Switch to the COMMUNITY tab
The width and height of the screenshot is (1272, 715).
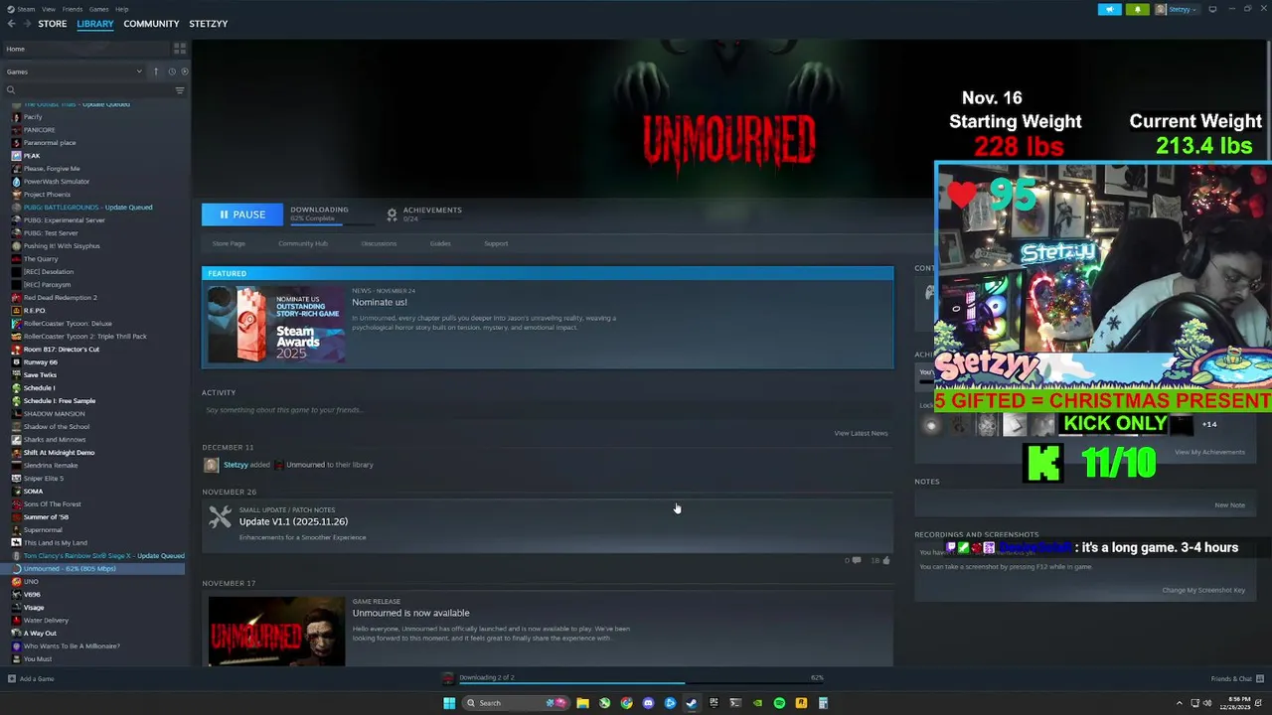151,24
